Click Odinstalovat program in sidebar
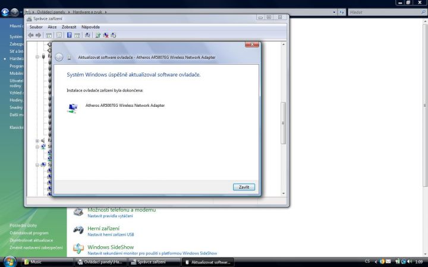This screenshot has height=267, width=428. point(29,233)
